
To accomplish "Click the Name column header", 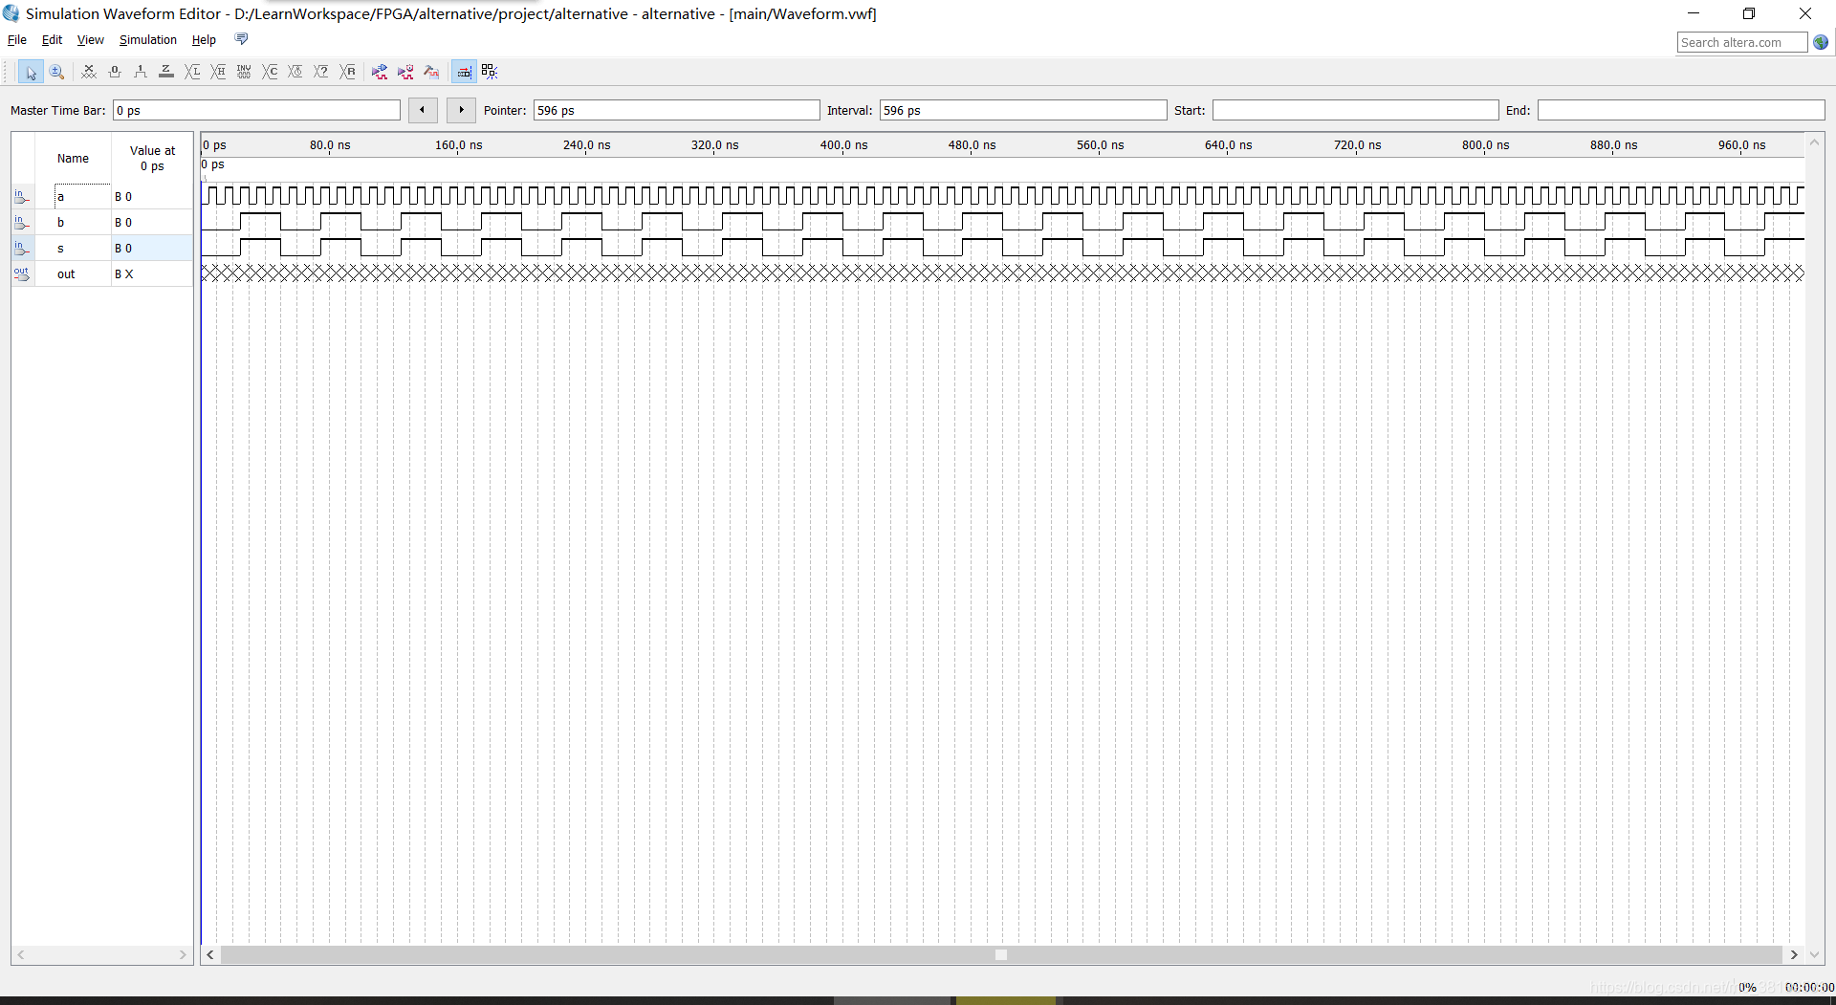I will (73, 159).
